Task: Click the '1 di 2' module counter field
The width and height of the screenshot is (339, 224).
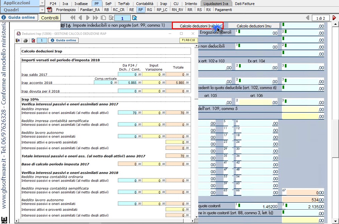Action: (x=321, y=18)
